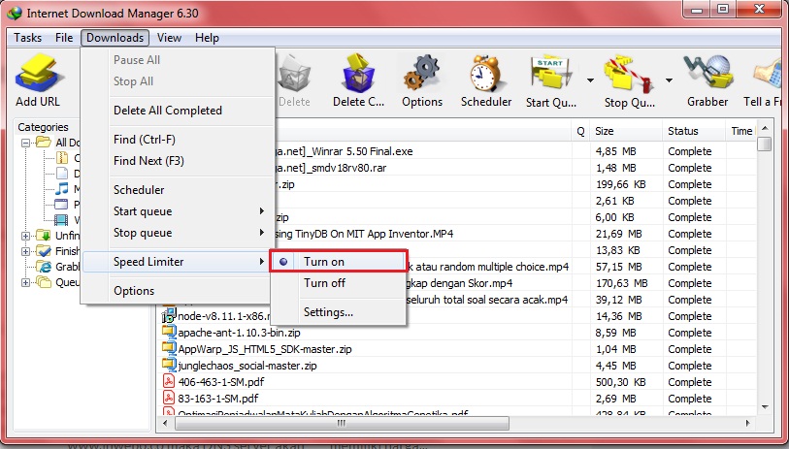Open the Speed Limiter submenu entry
Screen dimensions: 789x449
coord(179,262)
